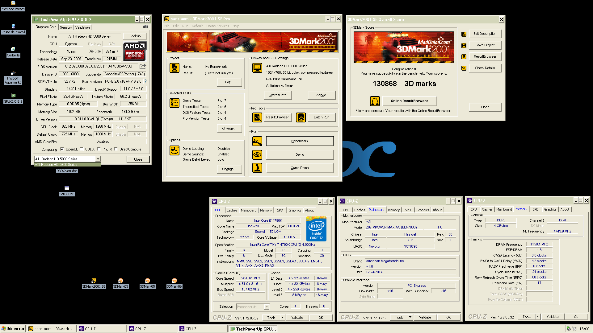Click the Bus Interface question mark icon
Viewport: 593px width, 333px height.
pos(145,81)
